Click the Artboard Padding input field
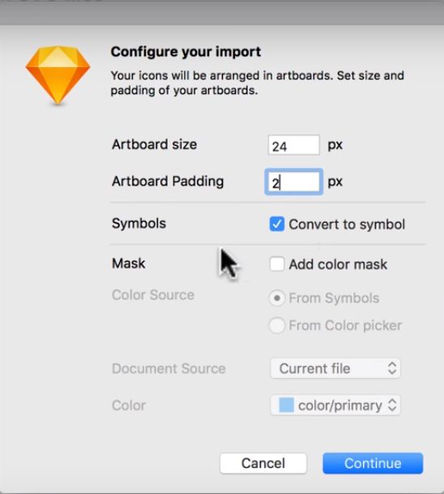The height and width of the screenshot is (494, 444). [293, 181]
